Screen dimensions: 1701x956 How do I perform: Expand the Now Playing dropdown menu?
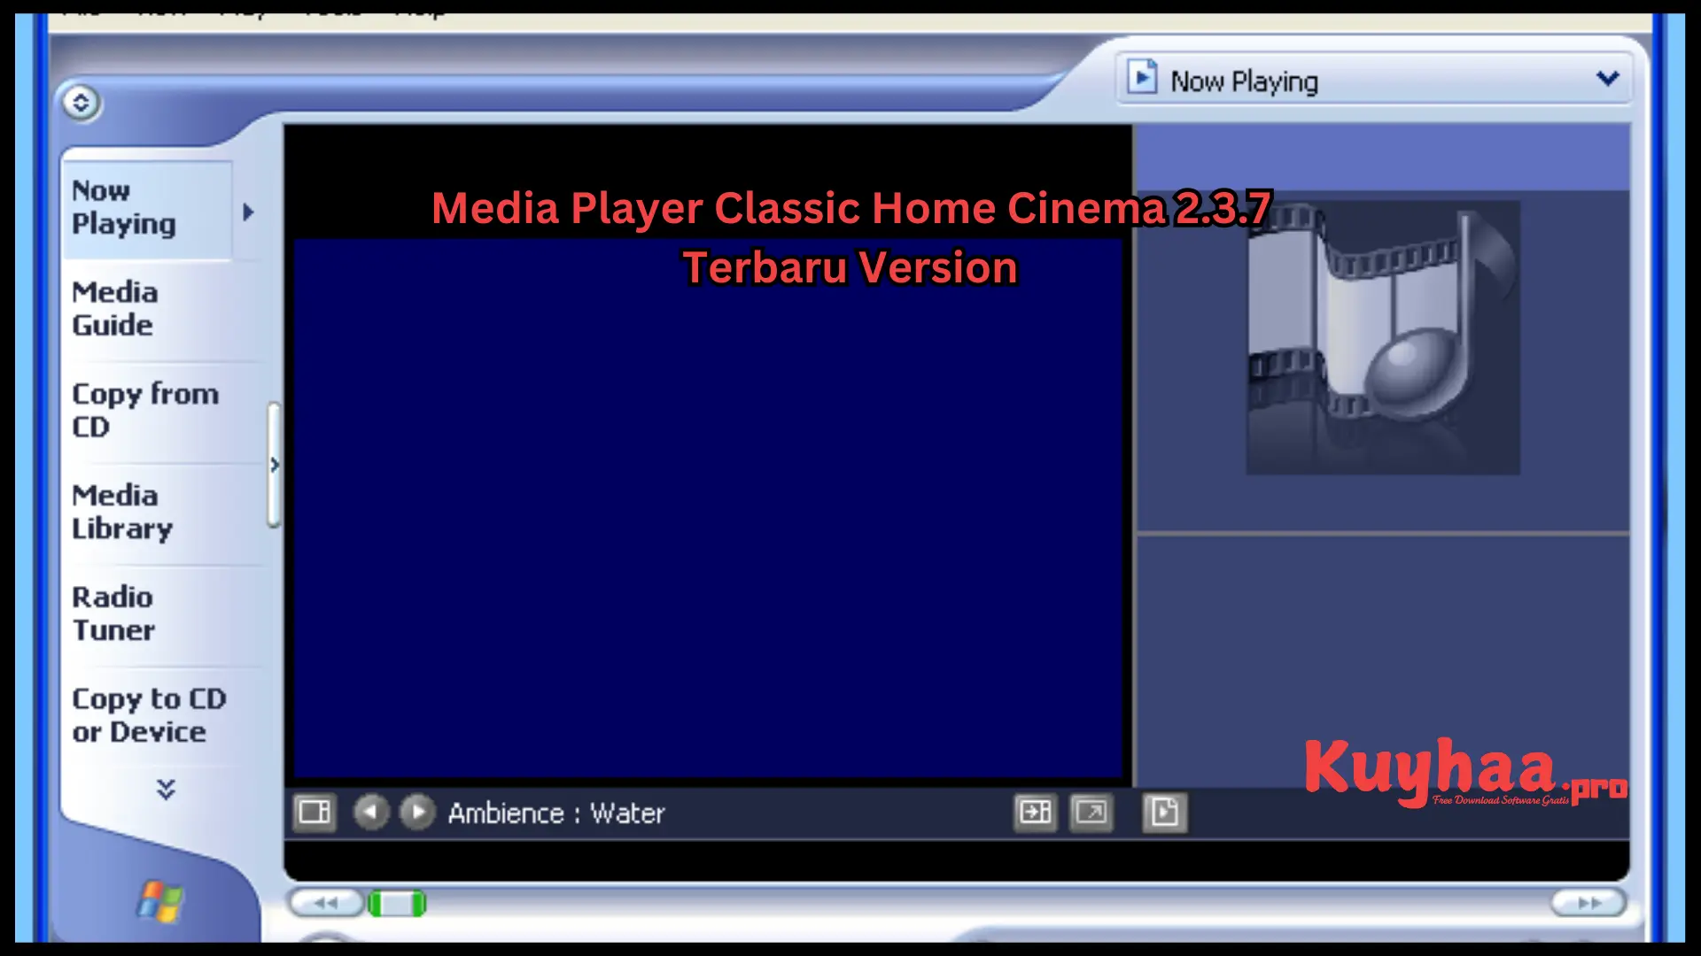tap(1608, 80)
